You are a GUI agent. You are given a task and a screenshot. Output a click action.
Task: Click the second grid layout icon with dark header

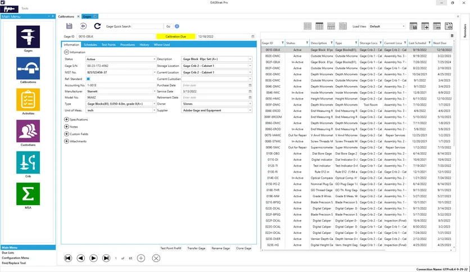[319, 26]
